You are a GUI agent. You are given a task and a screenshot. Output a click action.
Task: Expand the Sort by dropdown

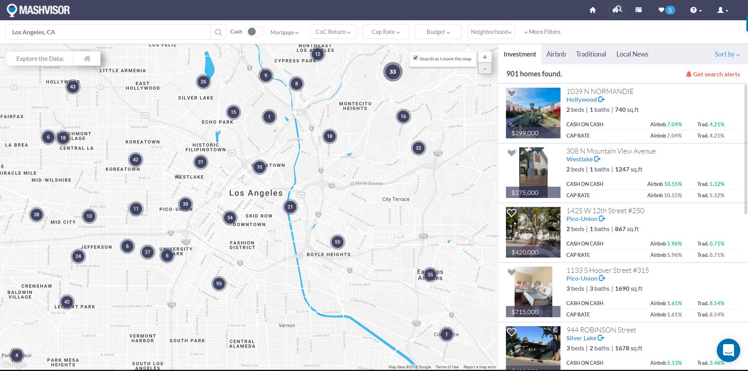727,54
